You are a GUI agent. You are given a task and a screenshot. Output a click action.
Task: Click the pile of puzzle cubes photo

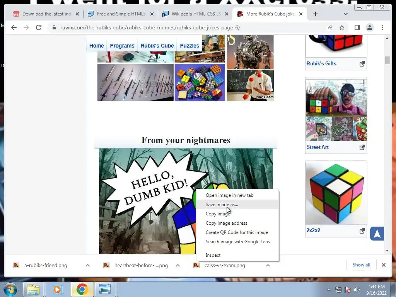(x=200, y=82)
